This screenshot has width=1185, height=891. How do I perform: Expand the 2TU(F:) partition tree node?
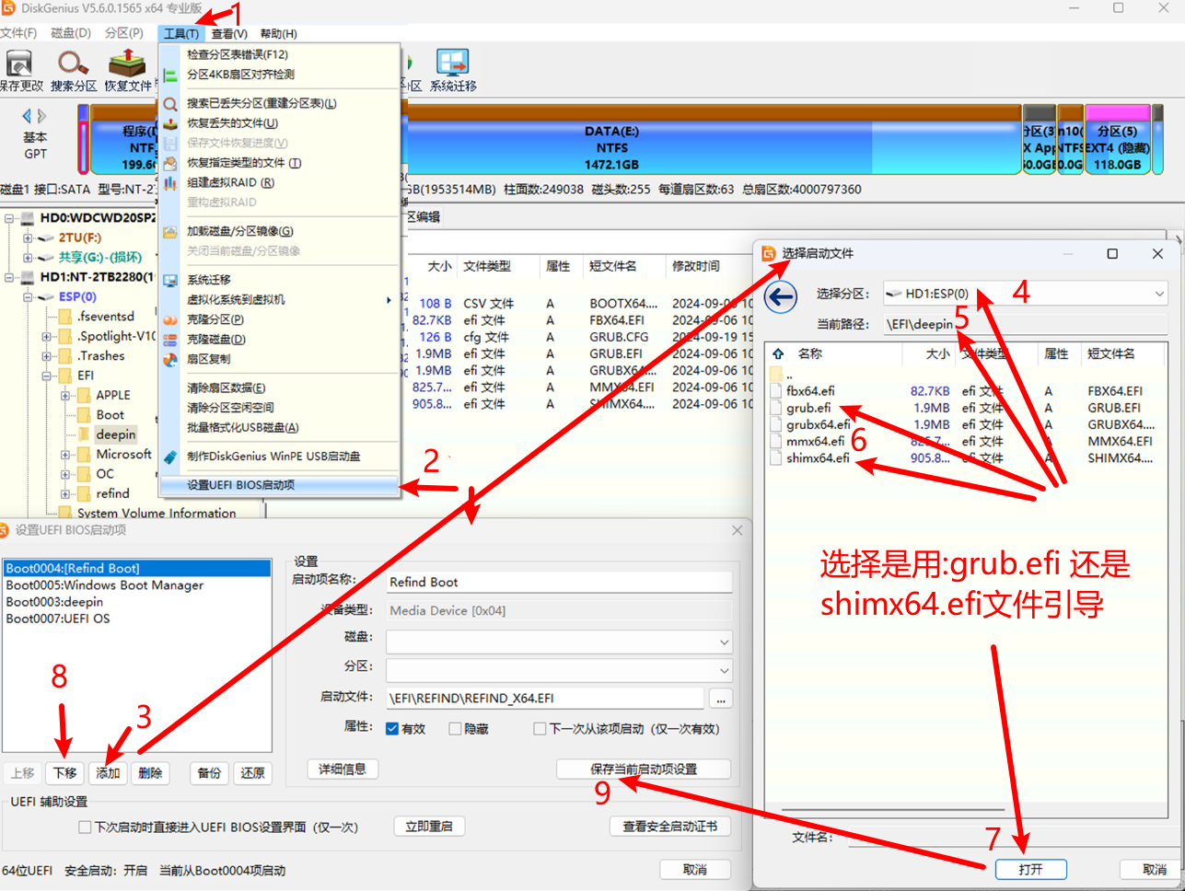pyautogui.click(x=28, y=237)
